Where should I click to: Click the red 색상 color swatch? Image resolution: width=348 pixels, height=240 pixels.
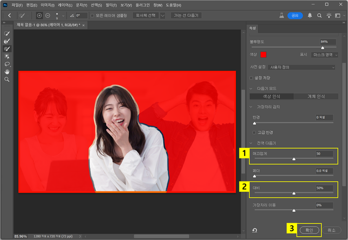coord(264,54)
